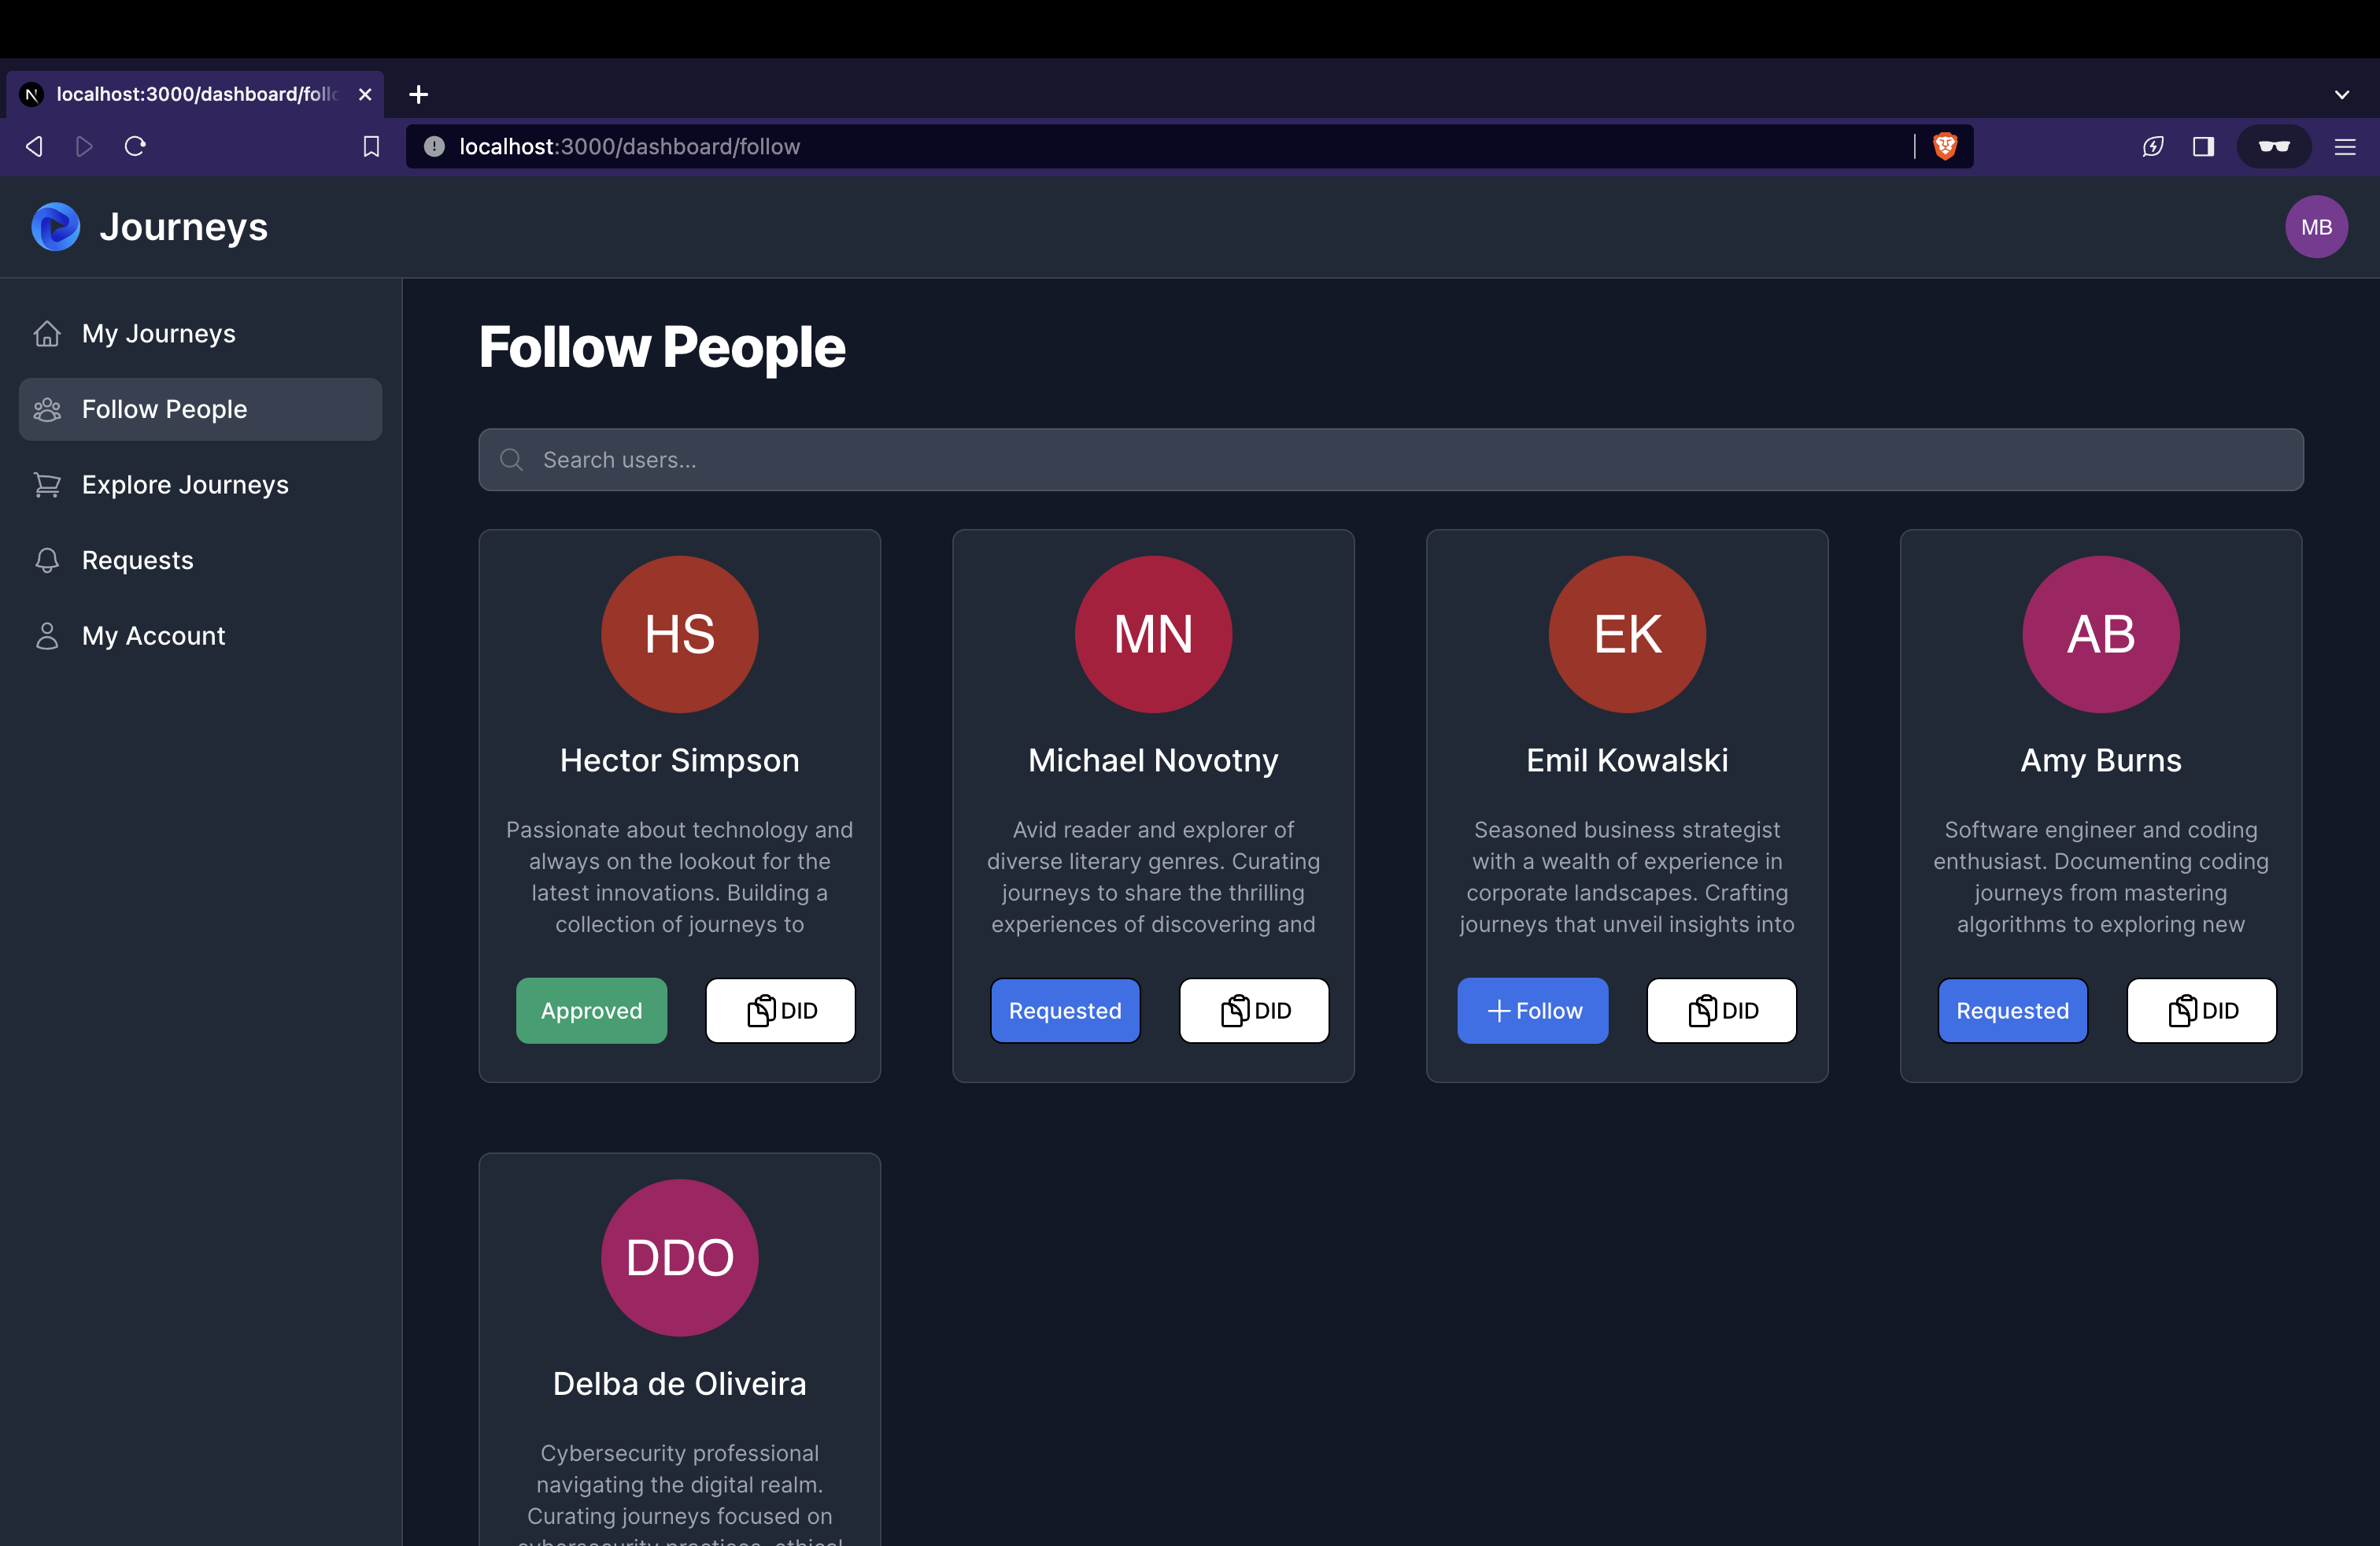Screen dimensions: 2380x1546
Task: Click the Journeys logo icon
Action: (x=56, y=227)
